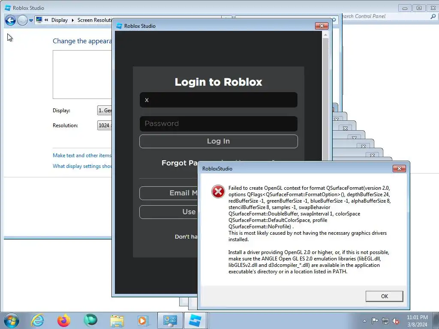439x329 pixels.
Task: Click the Forward arrow in Control Panel
Action: coord(22,20)
